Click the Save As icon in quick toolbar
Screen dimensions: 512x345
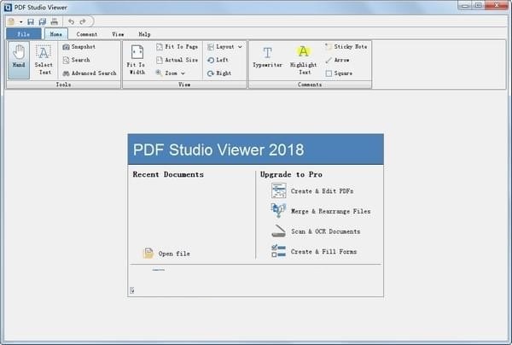coord(43,22)
